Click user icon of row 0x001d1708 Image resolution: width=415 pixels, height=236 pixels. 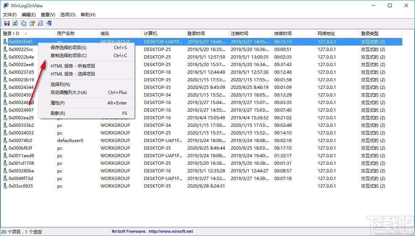pos(5,163)
